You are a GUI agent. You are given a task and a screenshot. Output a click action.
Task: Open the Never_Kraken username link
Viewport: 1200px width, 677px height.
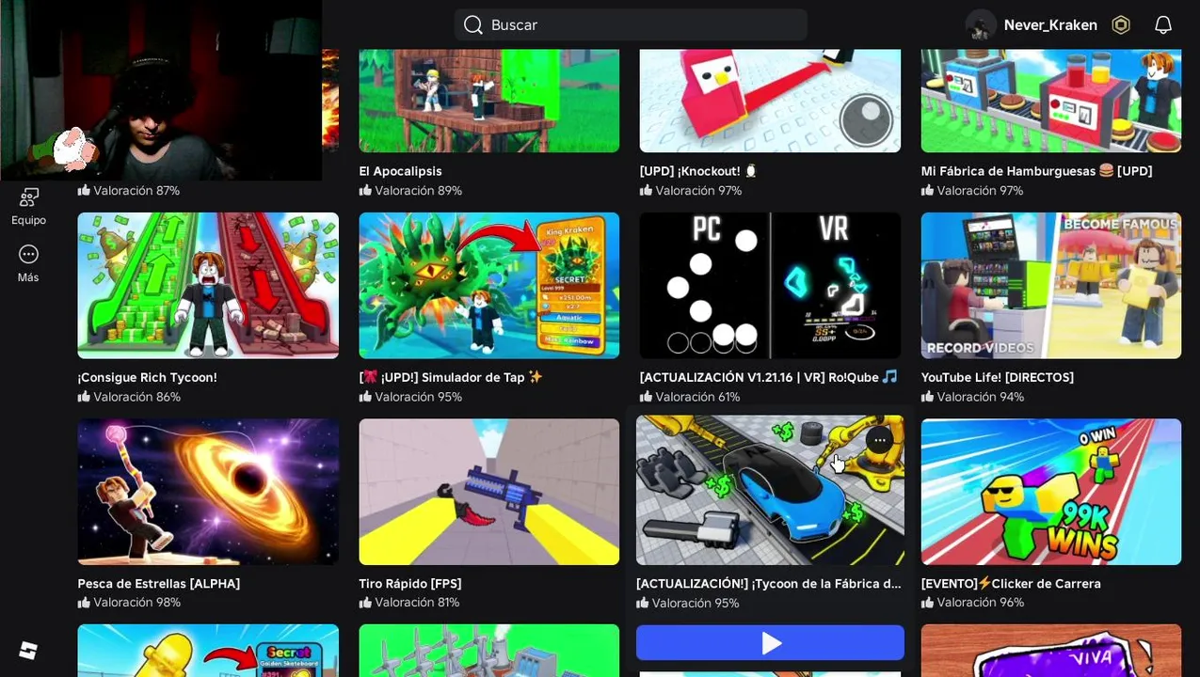1050,25
